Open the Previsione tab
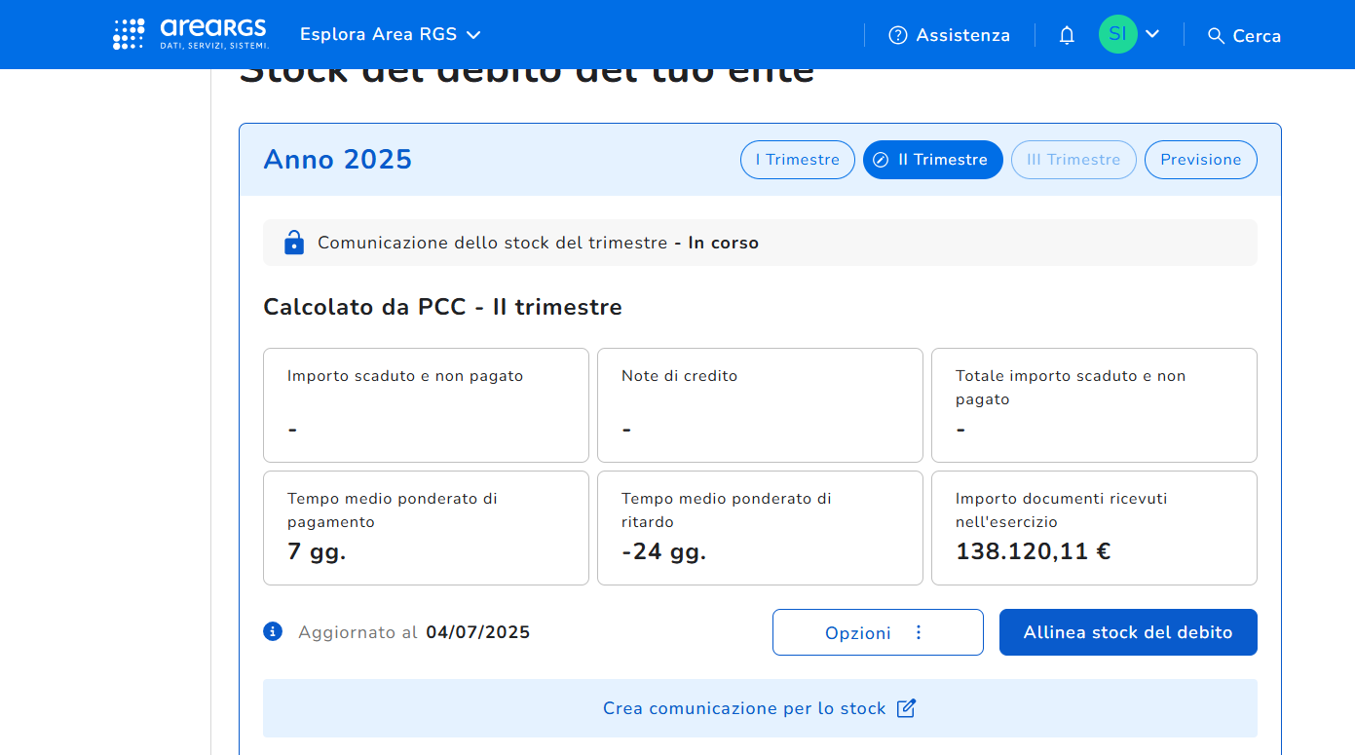This screenshot has width=1355, height=755. coord(1200,160)
